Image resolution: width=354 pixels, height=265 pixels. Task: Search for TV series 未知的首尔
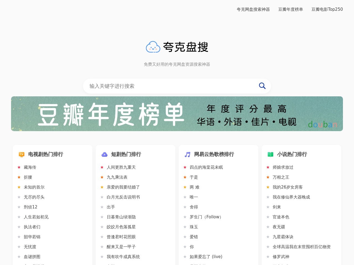click(34, 187)
